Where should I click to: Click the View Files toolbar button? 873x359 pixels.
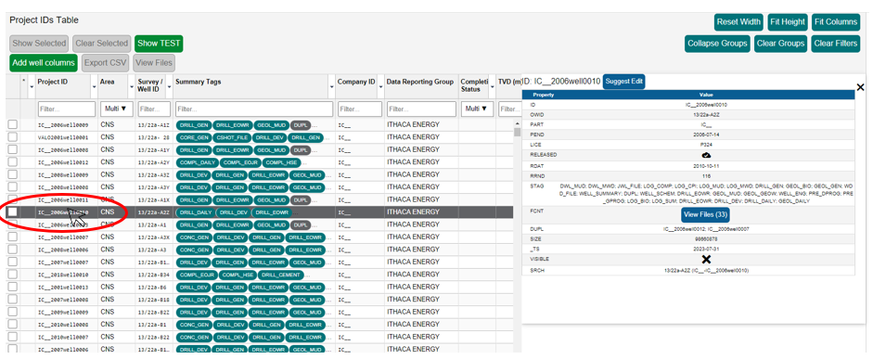point(154,63)
